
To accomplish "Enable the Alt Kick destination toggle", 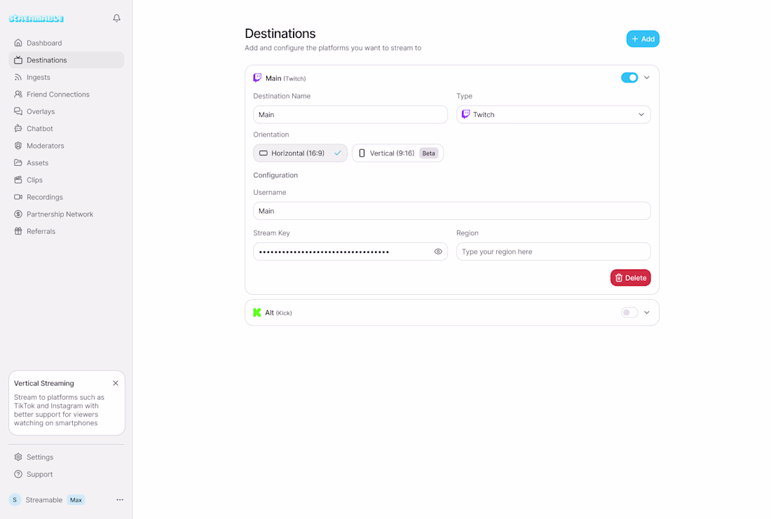I will 629,312.
